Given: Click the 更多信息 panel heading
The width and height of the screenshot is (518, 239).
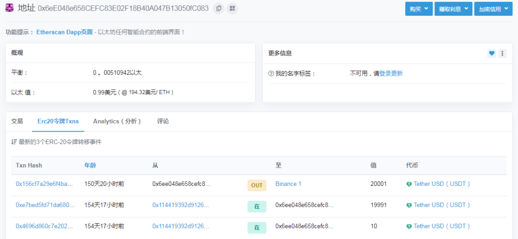Looking at the screenshot, I should (280, 53).
